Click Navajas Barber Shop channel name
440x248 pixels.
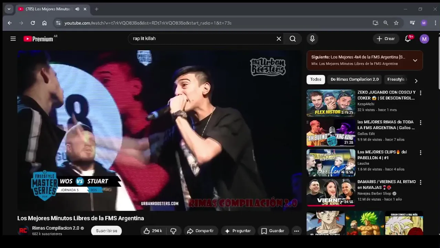point(375,194)
